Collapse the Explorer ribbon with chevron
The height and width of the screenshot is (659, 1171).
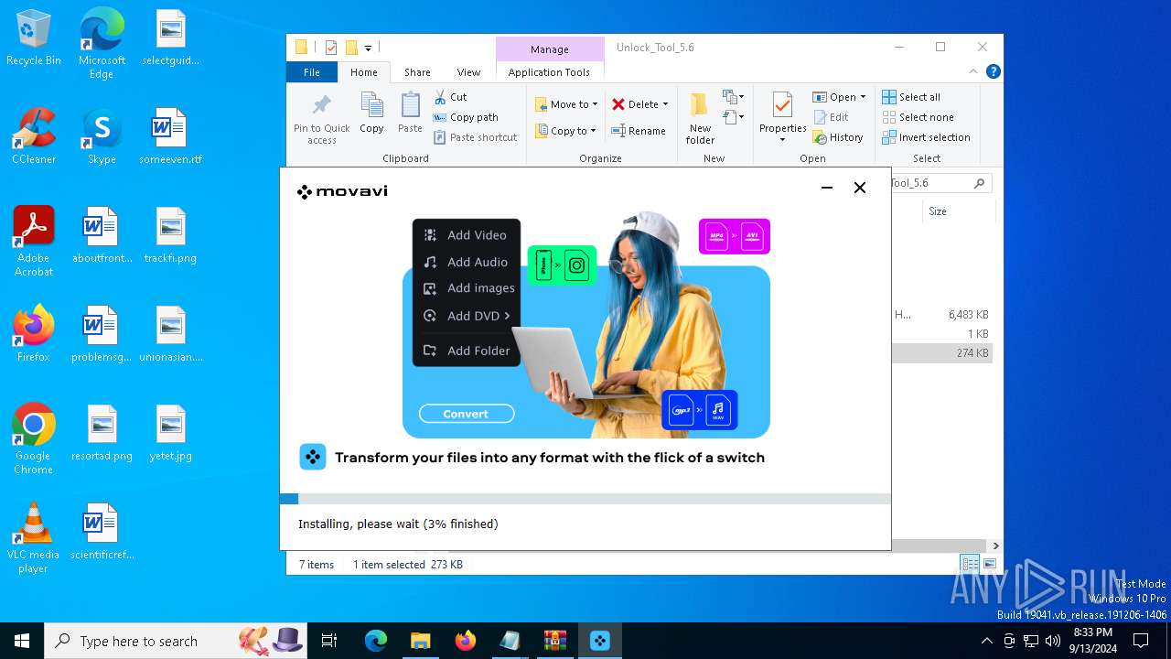(x=973, y=71)
